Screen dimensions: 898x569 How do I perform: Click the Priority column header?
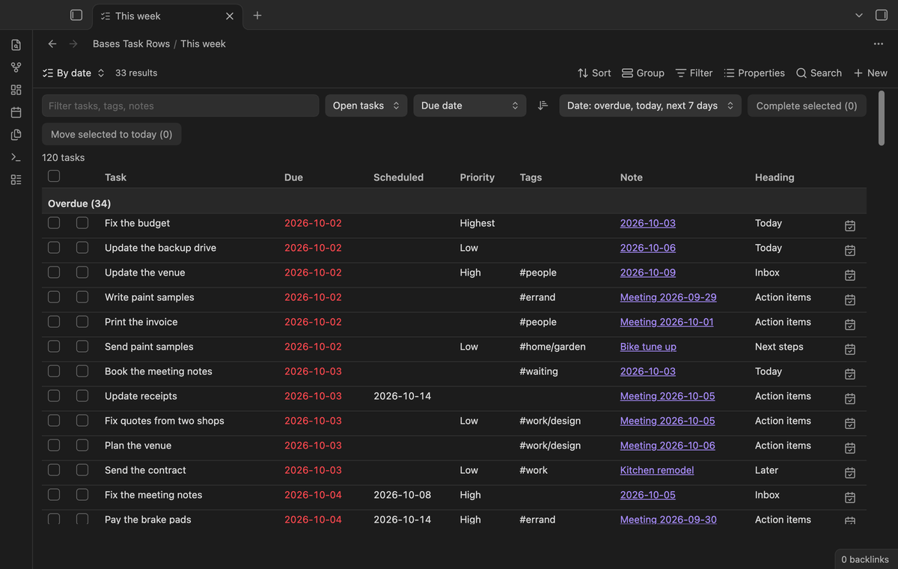click(x=477, y=177)
